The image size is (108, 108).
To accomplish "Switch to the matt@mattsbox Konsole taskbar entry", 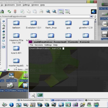I will 67,100.
